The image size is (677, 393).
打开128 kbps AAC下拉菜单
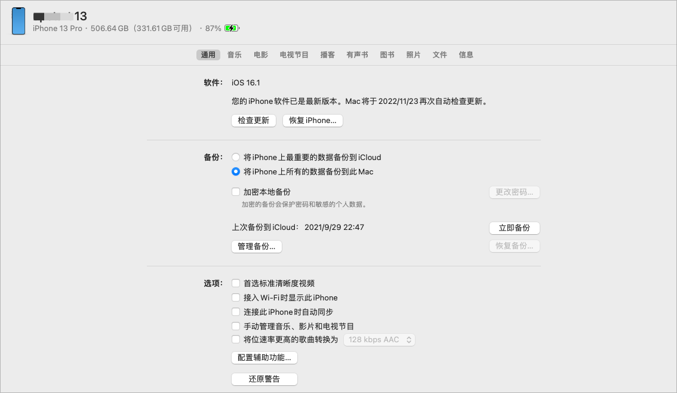click(x=379, y=339)
